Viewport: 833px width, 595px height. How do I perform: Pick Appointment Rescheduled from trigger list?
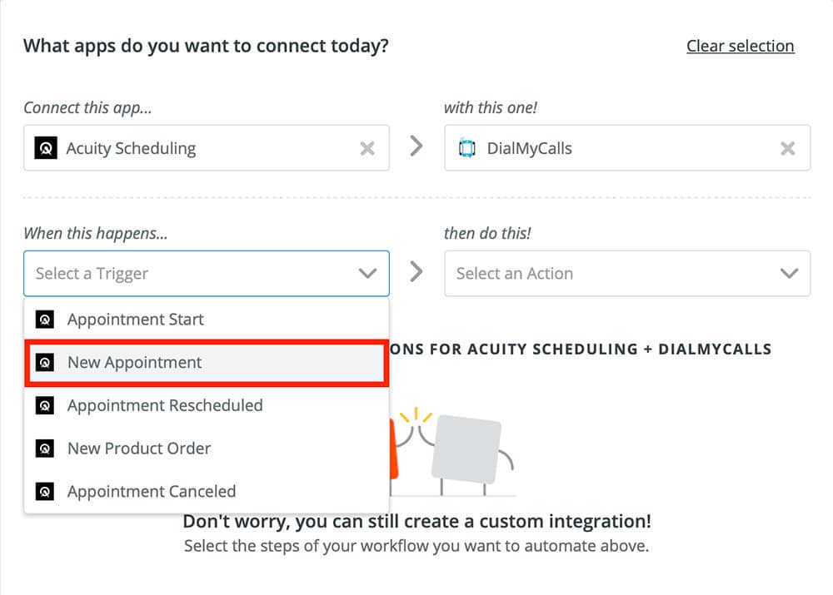click(165, 406)
